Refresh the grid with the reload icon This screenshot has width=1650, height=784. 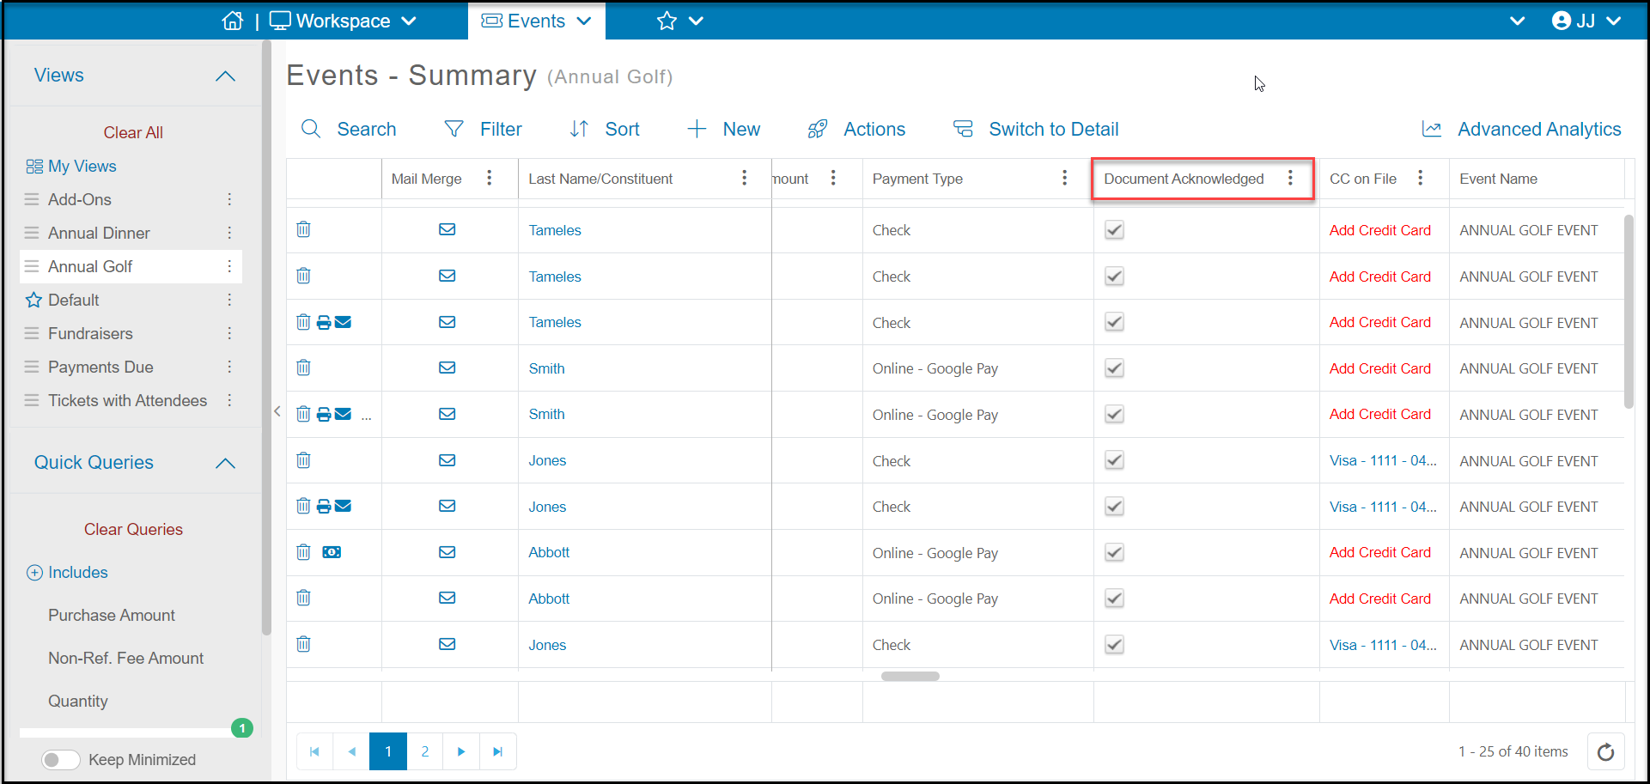tap(1605, 752)
